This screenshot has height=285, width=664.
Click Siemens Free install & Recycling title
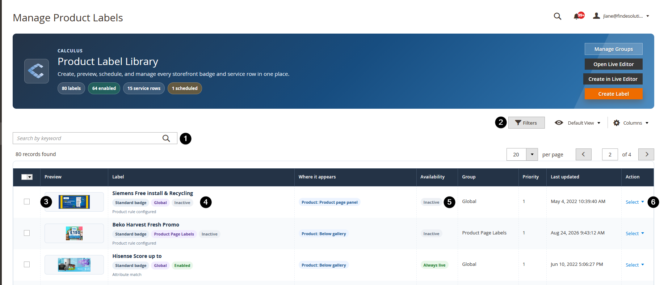(152, 193)
